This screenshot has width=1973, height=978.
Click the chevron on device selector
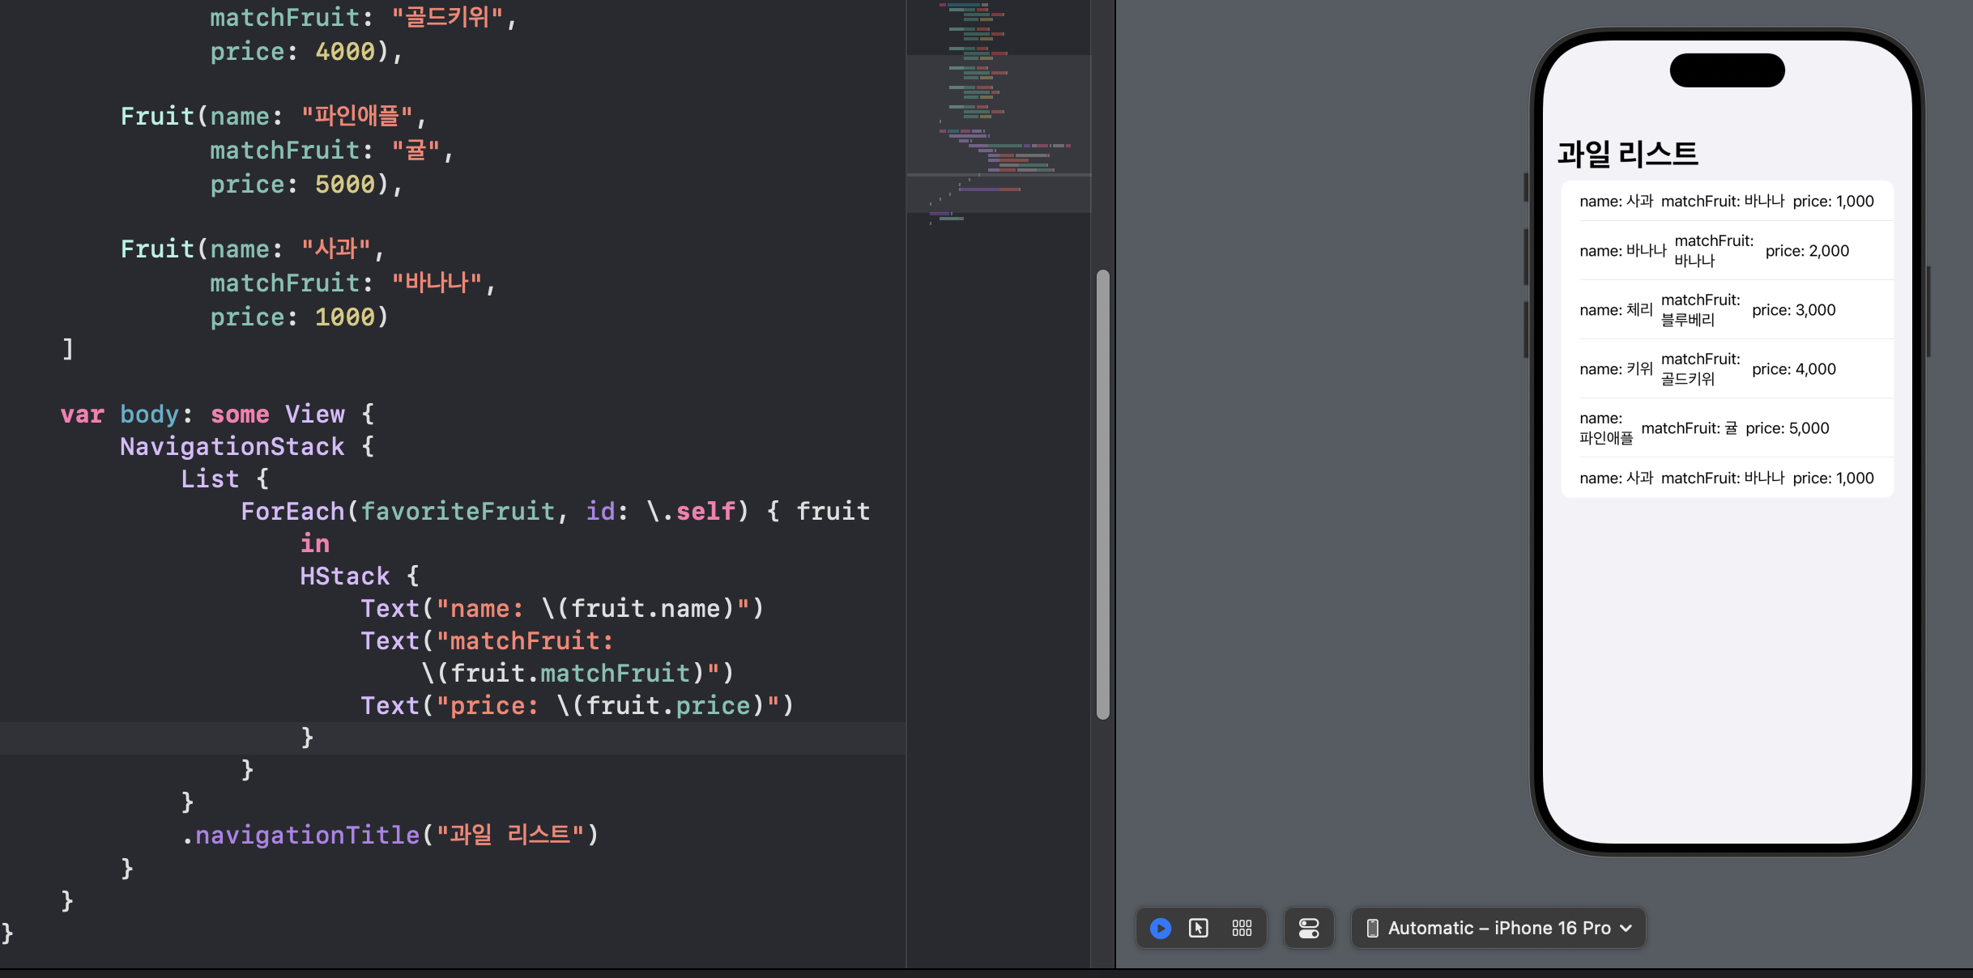(x=1626, y=929)
